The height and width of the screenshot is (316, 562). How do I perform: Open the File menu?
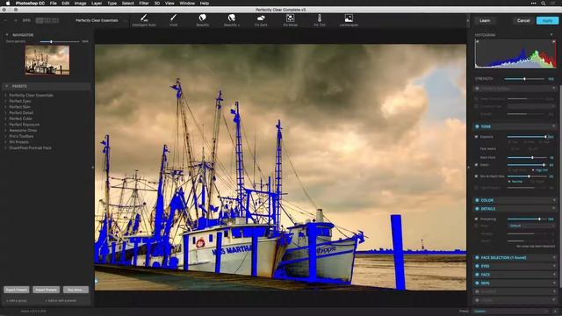tap(53, 4)
